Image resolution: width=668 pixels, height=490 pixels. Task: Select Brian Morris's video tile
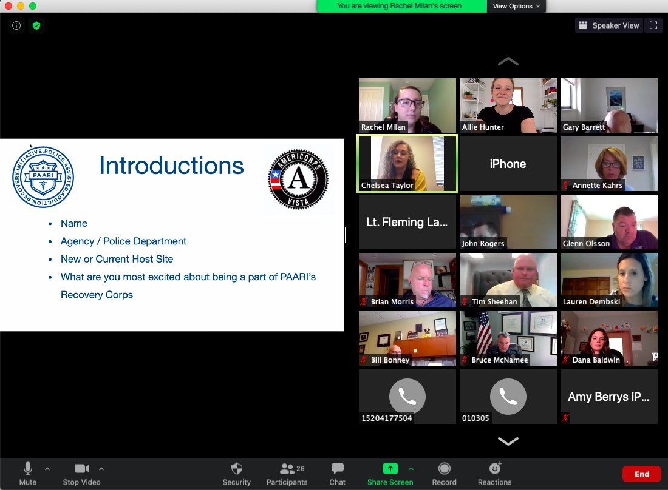407,280
